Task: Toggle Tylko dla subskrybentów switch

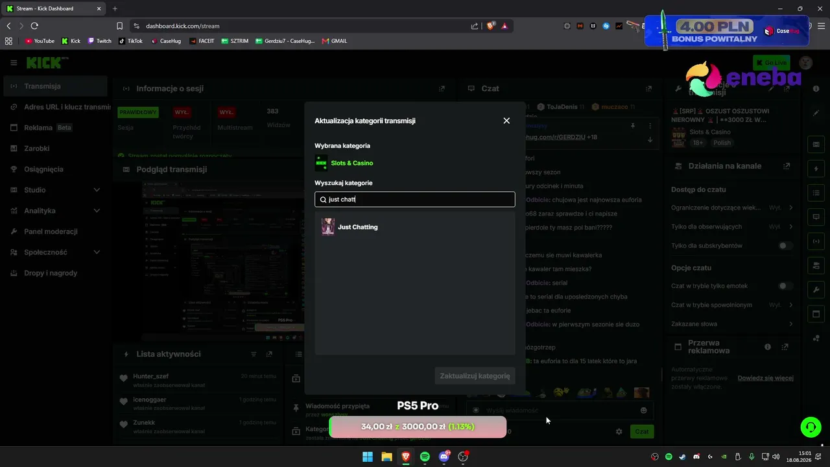Action: [x=785, y=246]
